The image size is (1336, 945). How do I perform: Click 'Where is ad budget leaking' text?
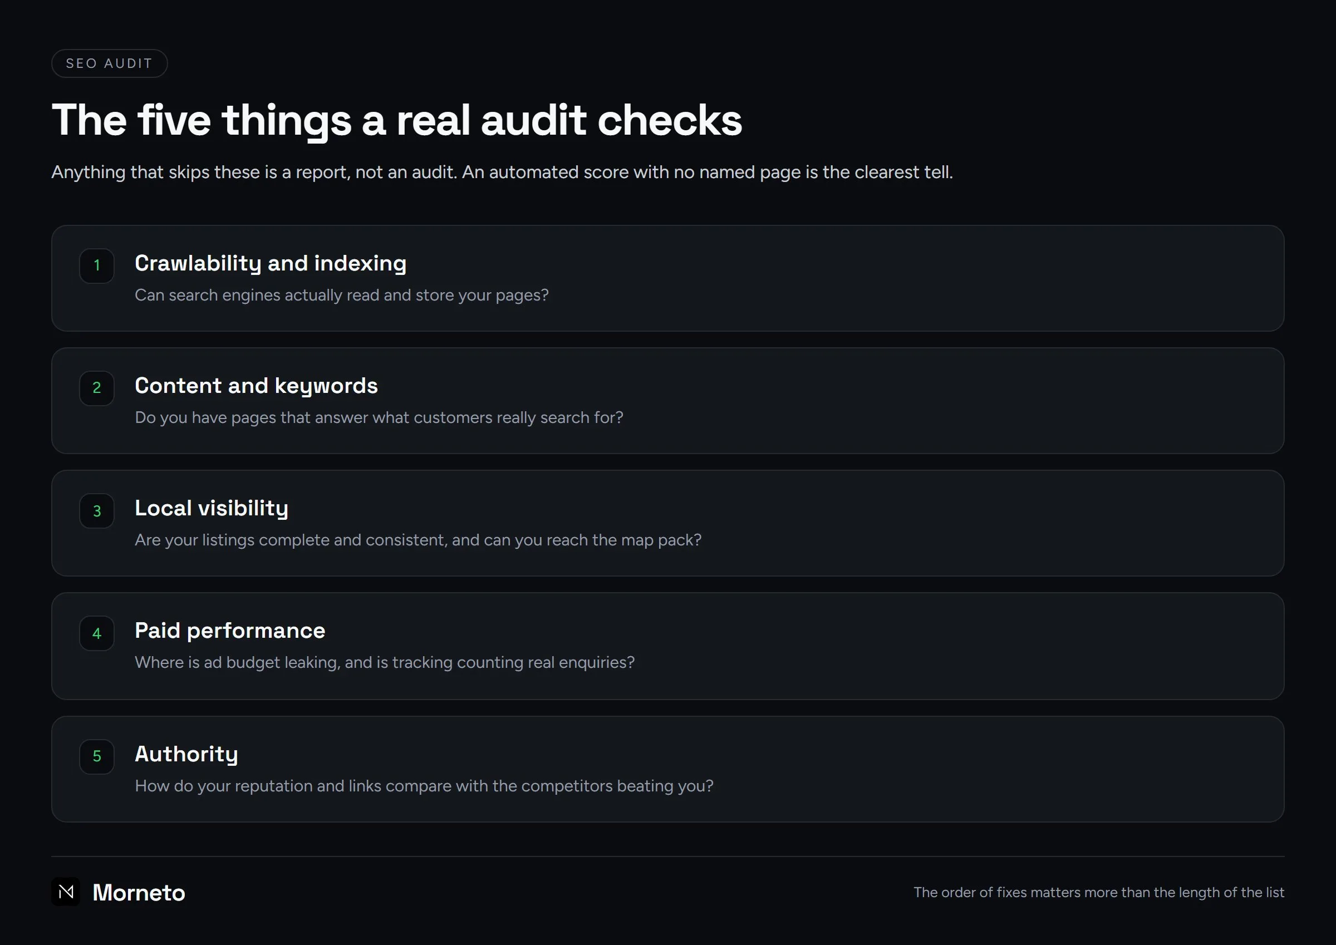(x=385, y=662)
